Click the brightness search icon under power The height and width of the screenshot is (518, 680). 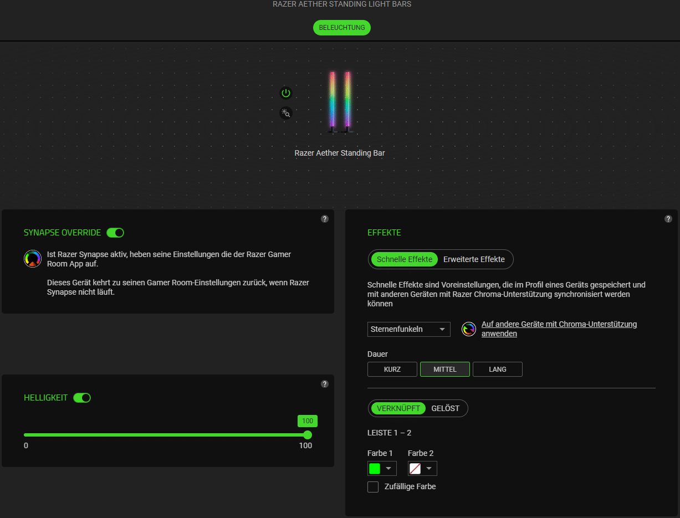[x=286, y=113]
